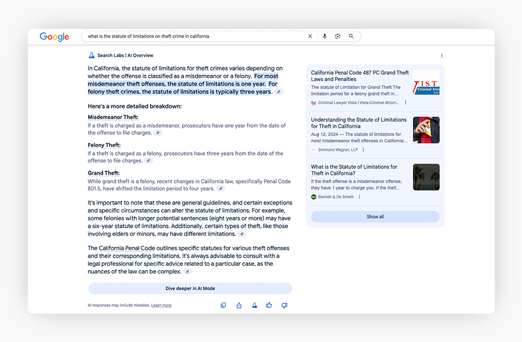Screen dimensions: 522x342
Task: Share the AI Overview response
Action: 239,306
